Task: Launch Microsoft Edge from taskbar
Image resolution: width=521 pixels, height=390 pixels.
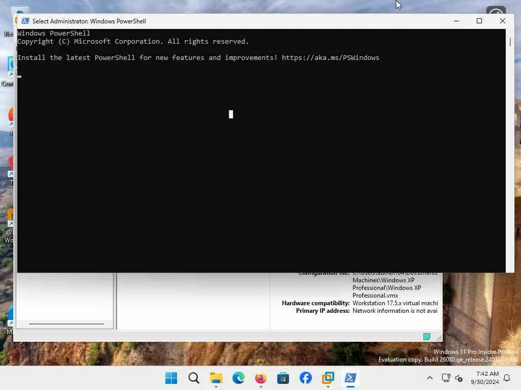Action: click(x=238, y=378)
